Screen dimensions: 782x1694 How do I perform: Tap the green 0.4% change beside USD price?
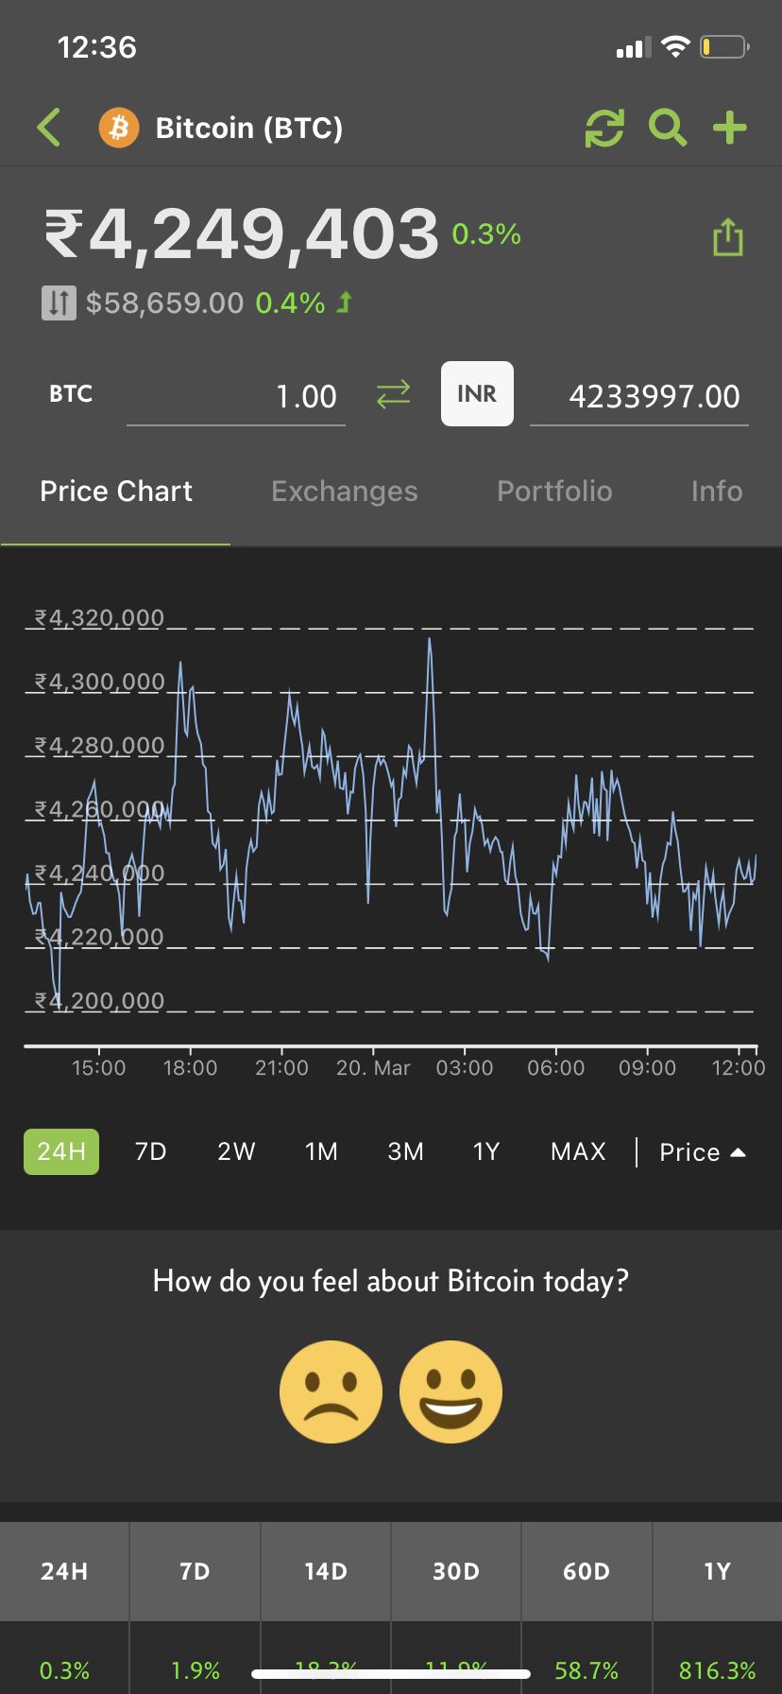point(290,303)
